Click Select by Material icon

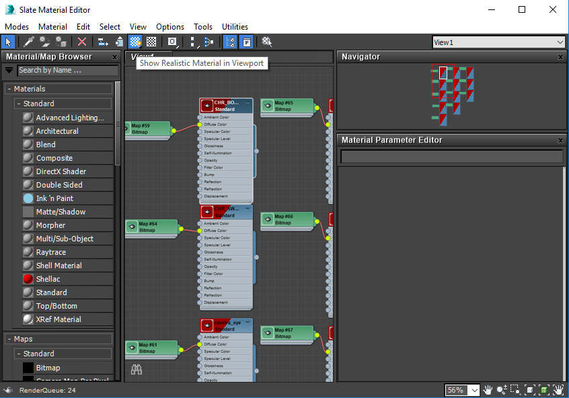click(267, 42)
